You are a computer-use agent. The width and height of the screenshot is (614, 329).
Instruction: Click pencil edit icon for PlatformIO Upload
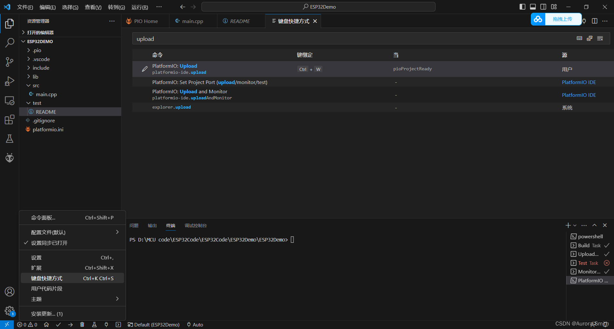pyautogui.click(x=145, y=69)
